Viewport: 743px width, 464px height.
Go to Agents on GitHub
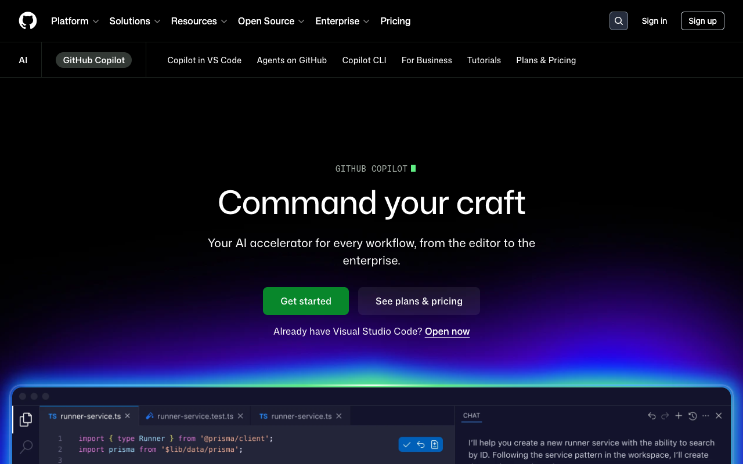(x=292, y=60)
